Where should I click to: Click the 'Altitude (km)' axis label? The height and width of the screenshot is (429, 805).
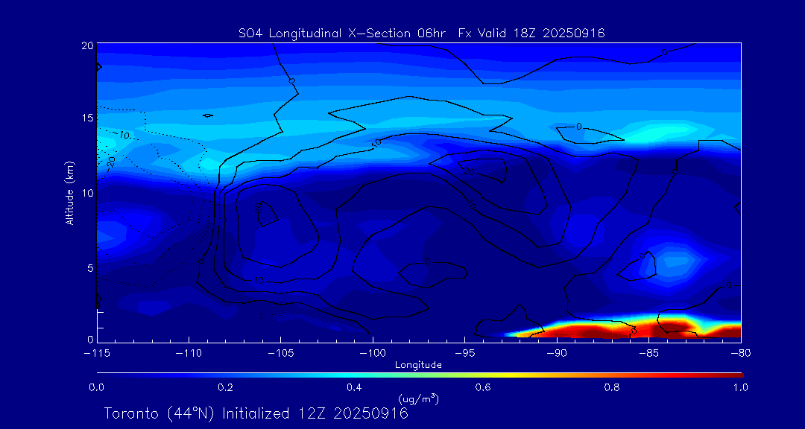point(70,191)
